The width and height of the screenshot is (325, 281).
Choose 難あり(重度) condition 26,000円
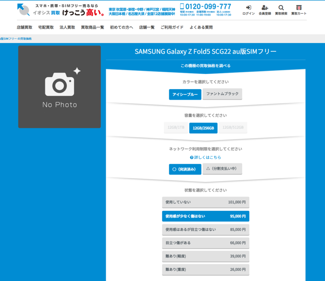point(206,269)
